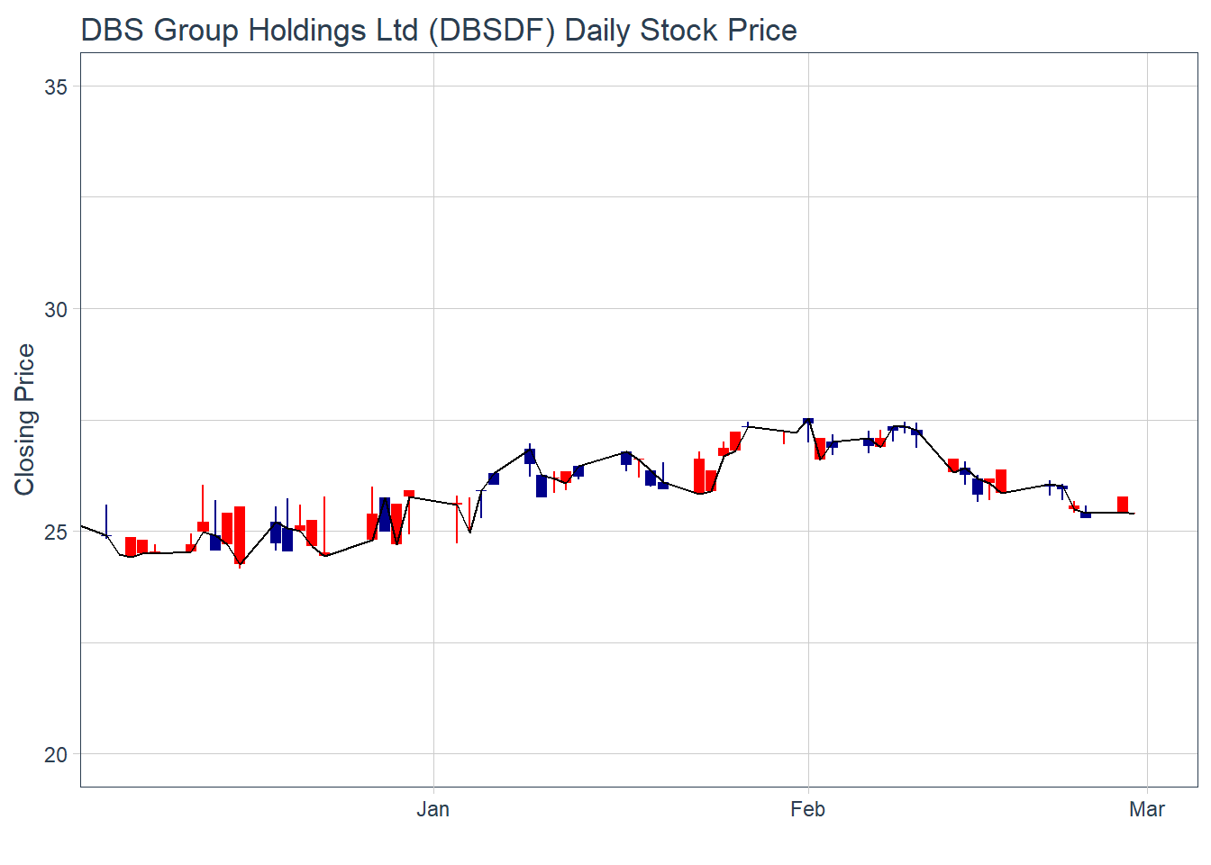Click the 30 y-axis tick label
The image size is (1211, 865).
[x=56, y=309]
